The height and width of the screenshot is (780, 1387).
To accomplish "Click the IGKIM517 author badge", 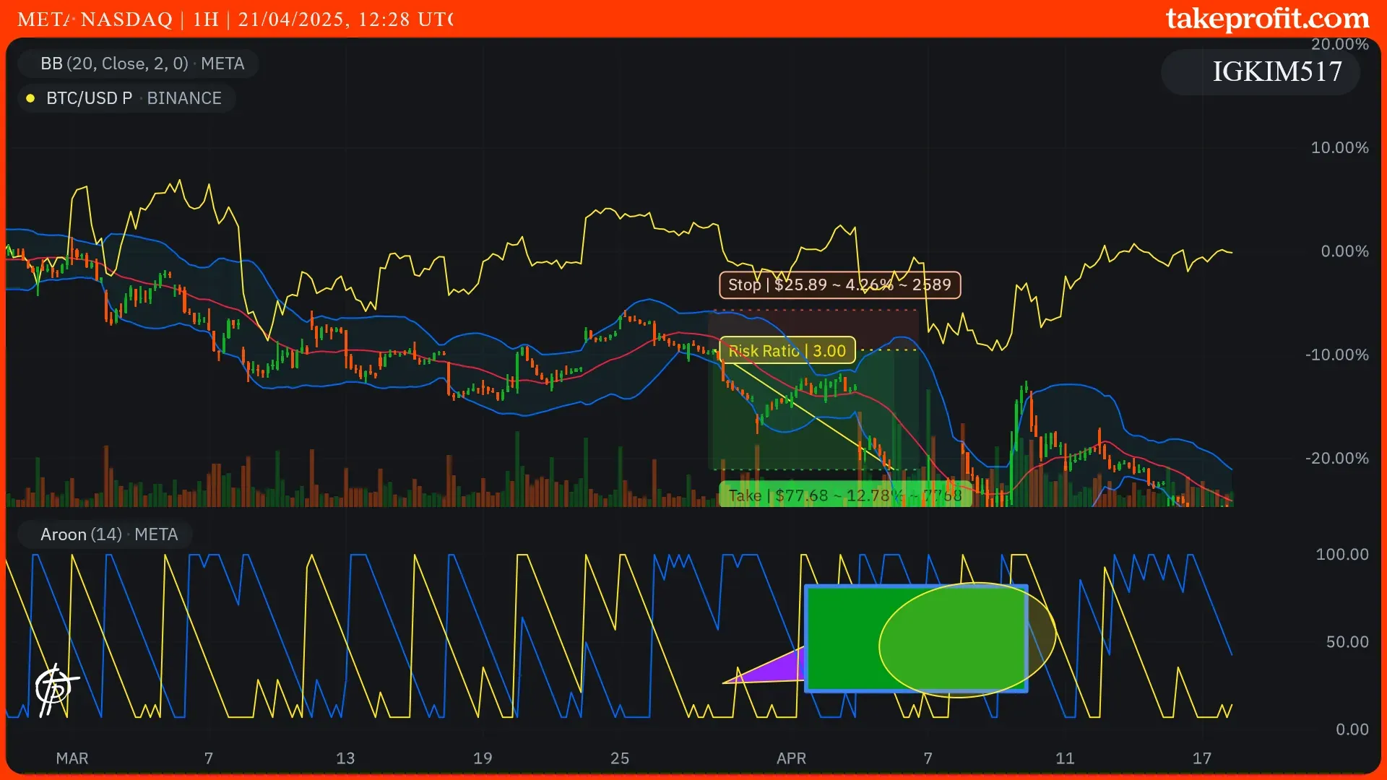I will pyautogui.click(x=1276, y=71).
